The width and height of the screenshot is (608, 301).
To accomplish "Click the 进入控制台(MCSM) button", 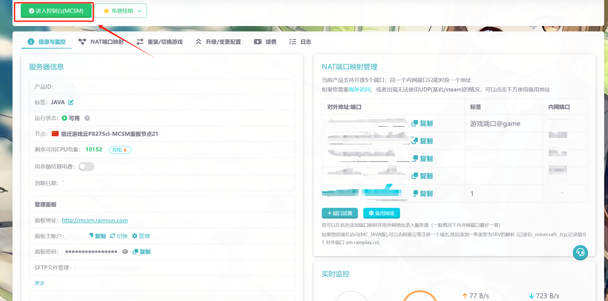I will pos(56,11).
